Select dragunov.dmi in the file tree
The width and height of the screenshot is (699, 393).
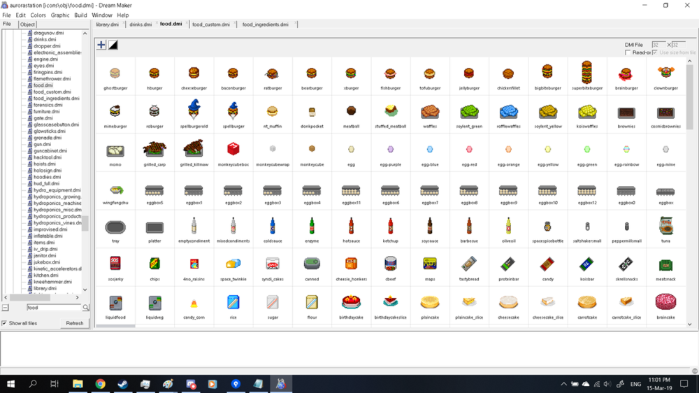pyautogui.click(x=49, y=33)
